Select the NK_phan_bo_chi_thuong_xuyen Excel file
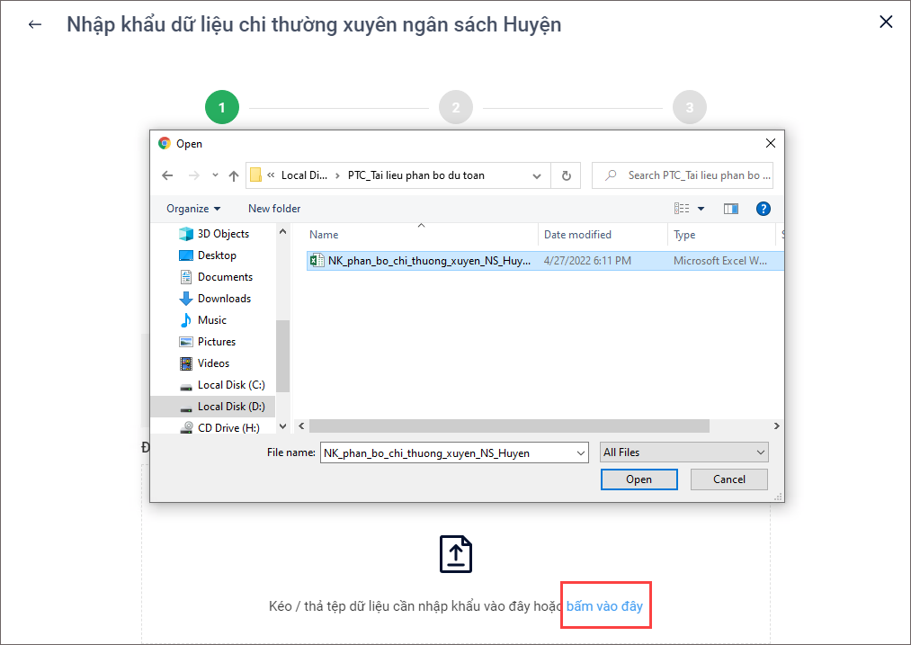Viewport: 911px width, 645px height. tap(422, 261)
